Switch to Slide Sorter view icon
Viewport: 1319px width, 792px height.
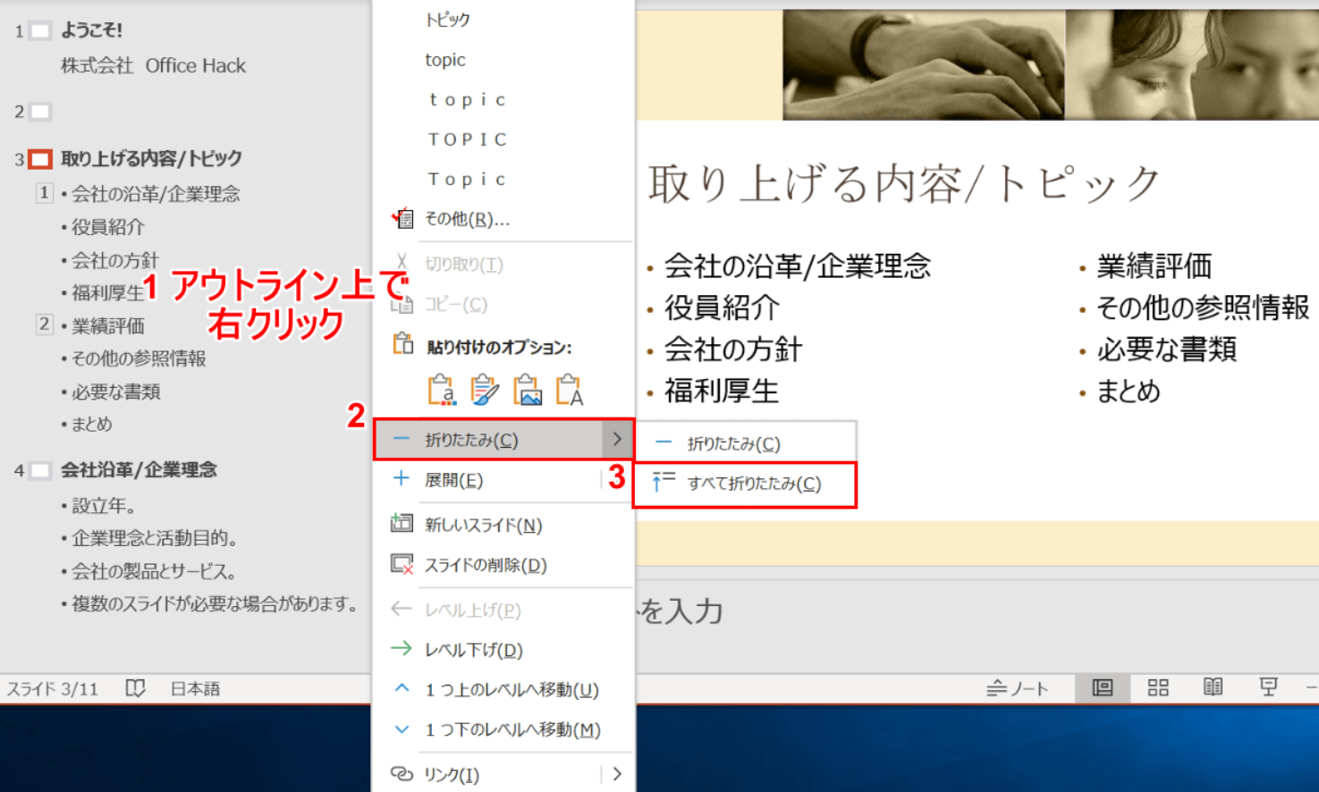(1158, 687)
